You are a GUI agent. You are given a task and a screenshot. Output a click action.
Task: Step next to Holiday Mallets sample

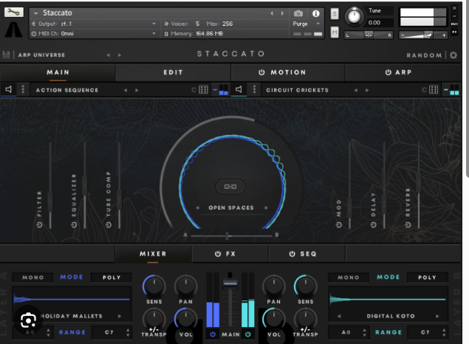[x=120, y=316]
